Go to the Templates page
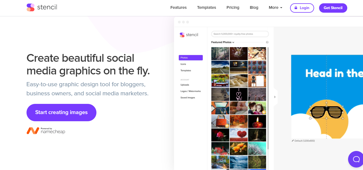 click(206, 8)
